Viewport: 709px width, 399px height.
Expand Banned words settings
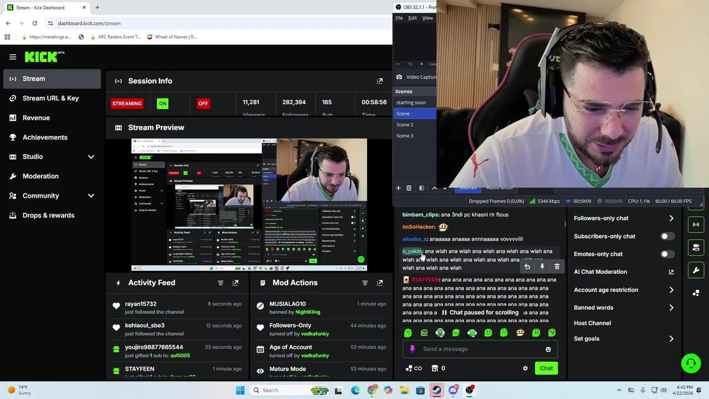click(x=671, y=308)
